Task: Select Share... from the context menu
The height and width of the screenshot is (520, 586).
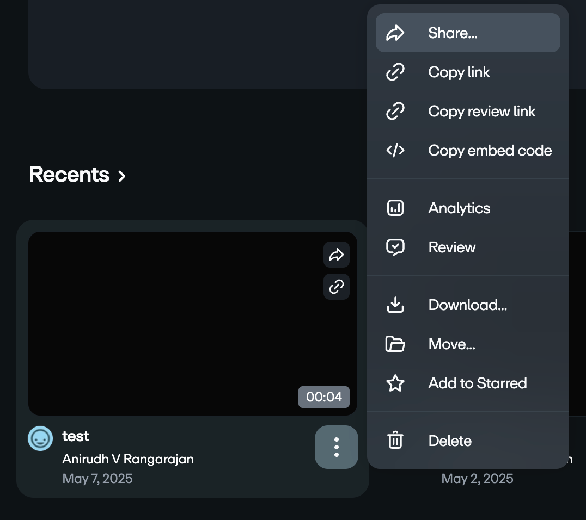Action: [453, 33]
